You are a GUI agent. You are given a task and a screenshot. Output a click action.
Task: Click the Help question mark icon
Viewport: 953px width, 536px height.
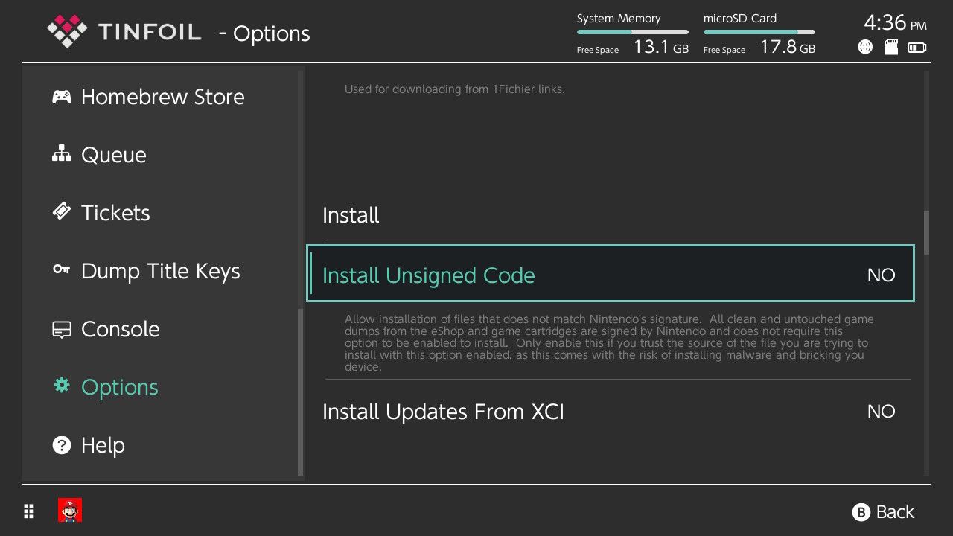coord(62,445)
